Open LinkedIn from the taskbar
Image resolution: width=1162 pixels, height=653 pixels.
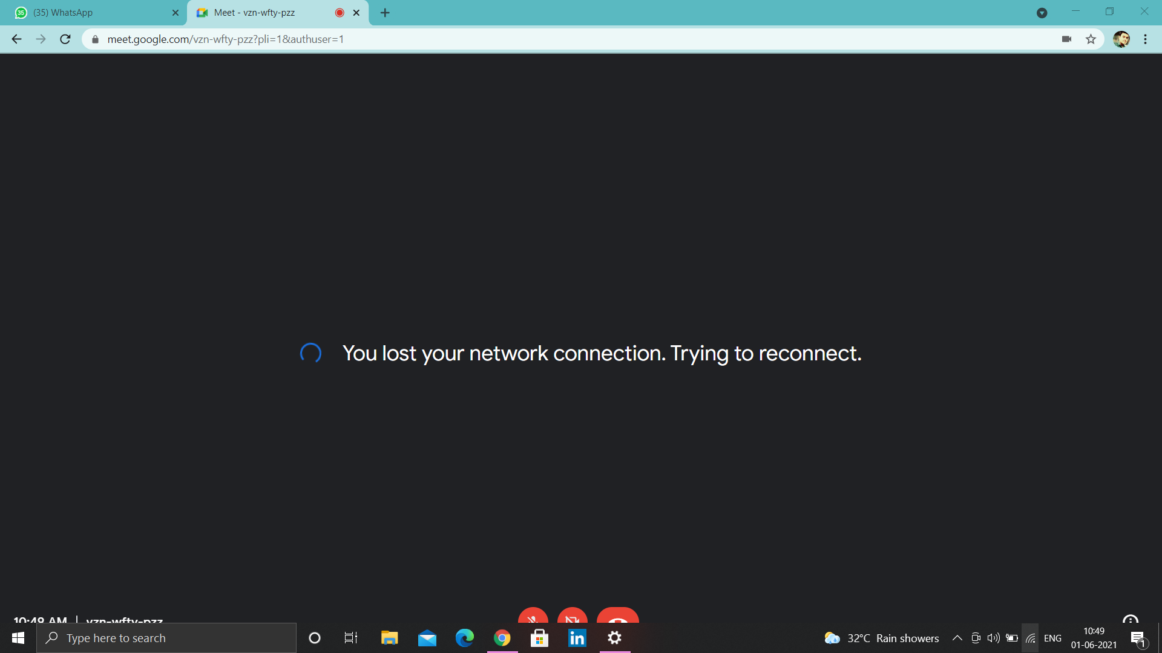[x=577, y=638]
